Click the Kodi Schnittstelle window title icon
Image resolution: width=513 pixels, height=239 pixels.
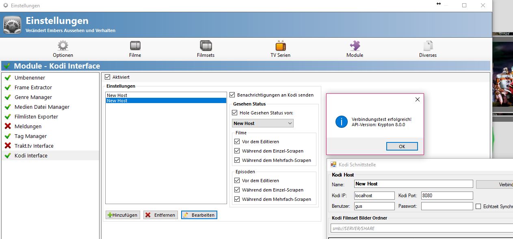coord(333,164)
